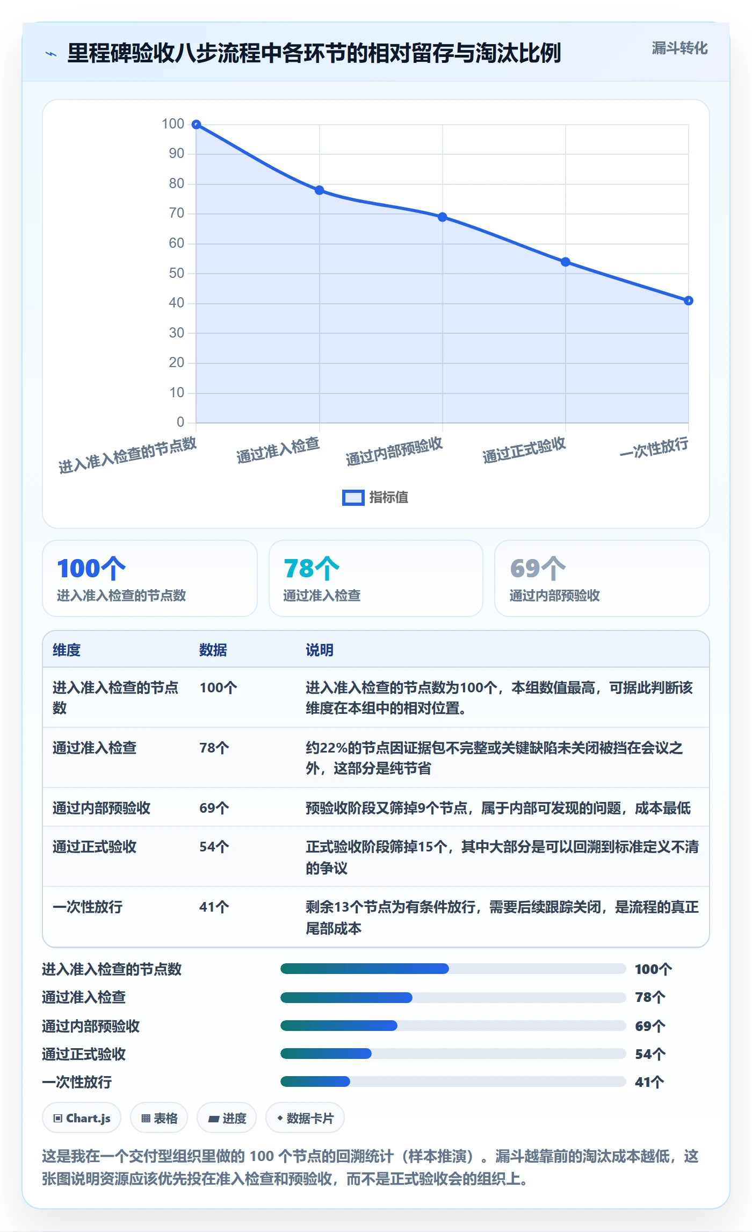
Task: Click the 维度 column header
Action: pos(67,650)
